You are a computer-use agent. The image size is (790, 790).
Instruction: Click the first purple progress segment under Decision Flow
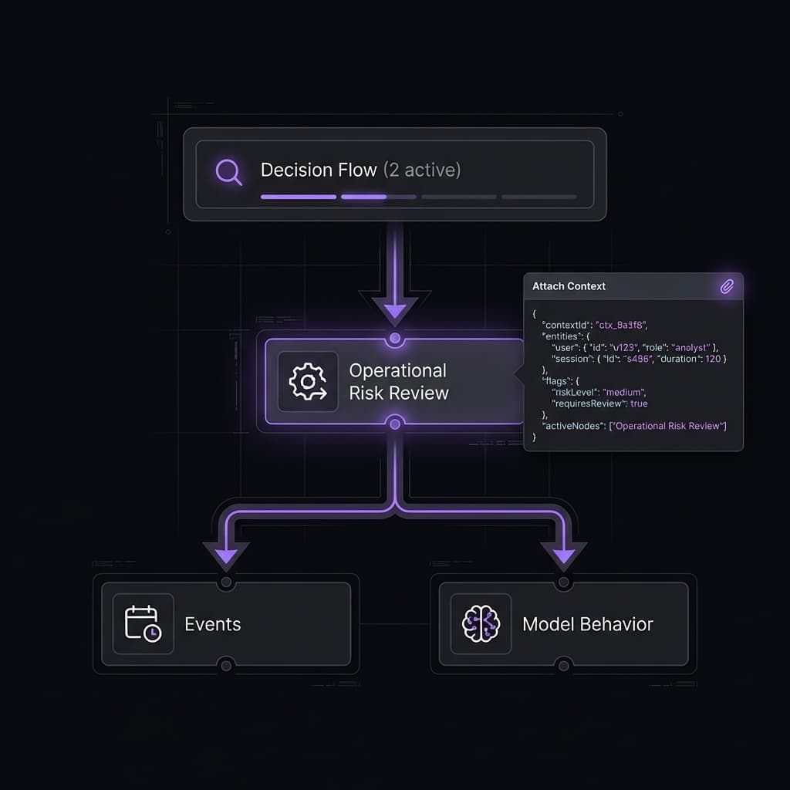(x=297, y=197)
